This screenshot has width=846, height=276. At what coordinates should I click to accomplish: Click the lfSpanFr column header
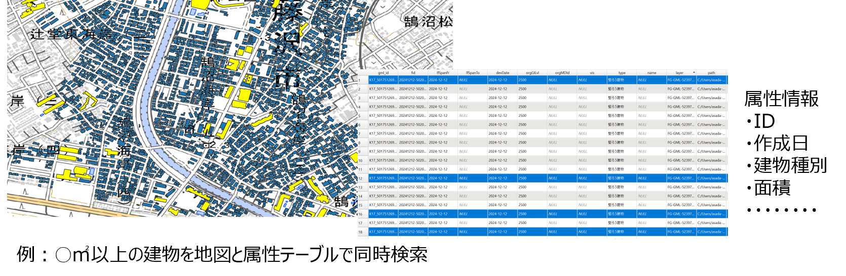(442, 73)
